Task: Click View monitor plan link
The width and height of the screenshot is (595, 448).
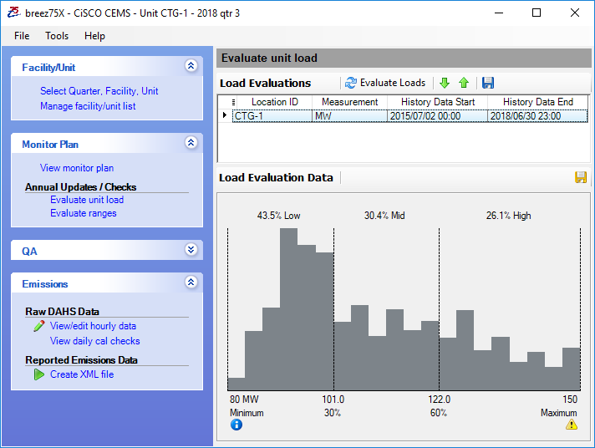Action: [x=77, y=168]
